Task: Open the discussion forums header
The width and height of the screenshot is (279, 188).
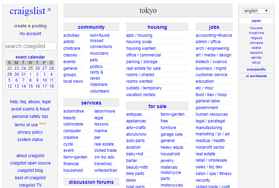Action: [91, 182]
